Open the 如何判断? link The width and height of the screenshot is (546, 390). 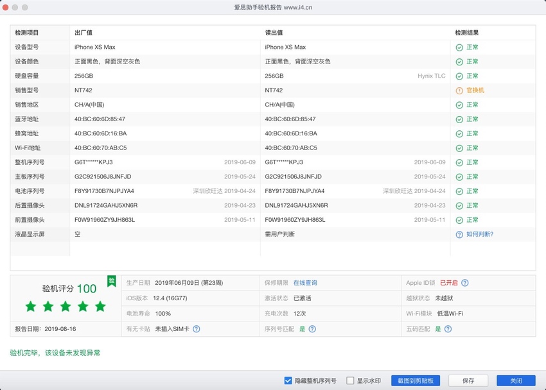click(480, 234)
